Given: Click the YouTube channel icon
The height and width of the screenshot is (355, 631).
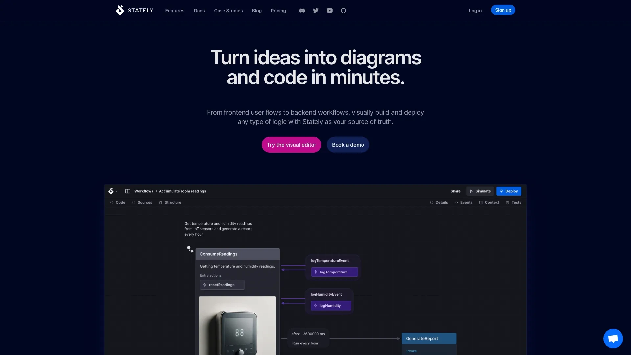Looking at the screenshot, I should [329, 10].
